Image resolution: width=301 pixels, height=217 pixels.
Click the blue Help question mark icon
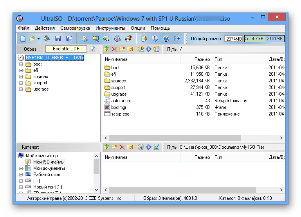166,39
